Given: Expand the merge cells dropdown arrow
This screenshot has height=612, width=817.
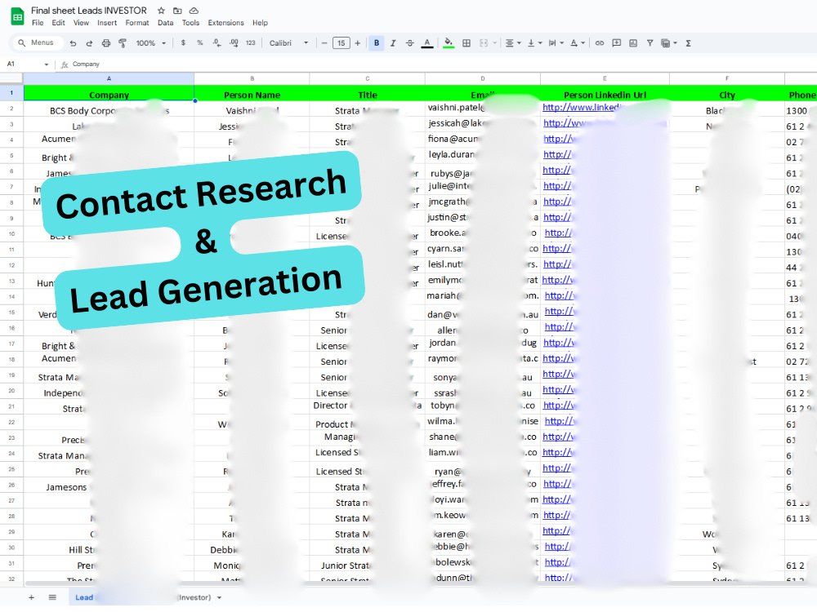Looking at the screenshot, I should point(494,43).
